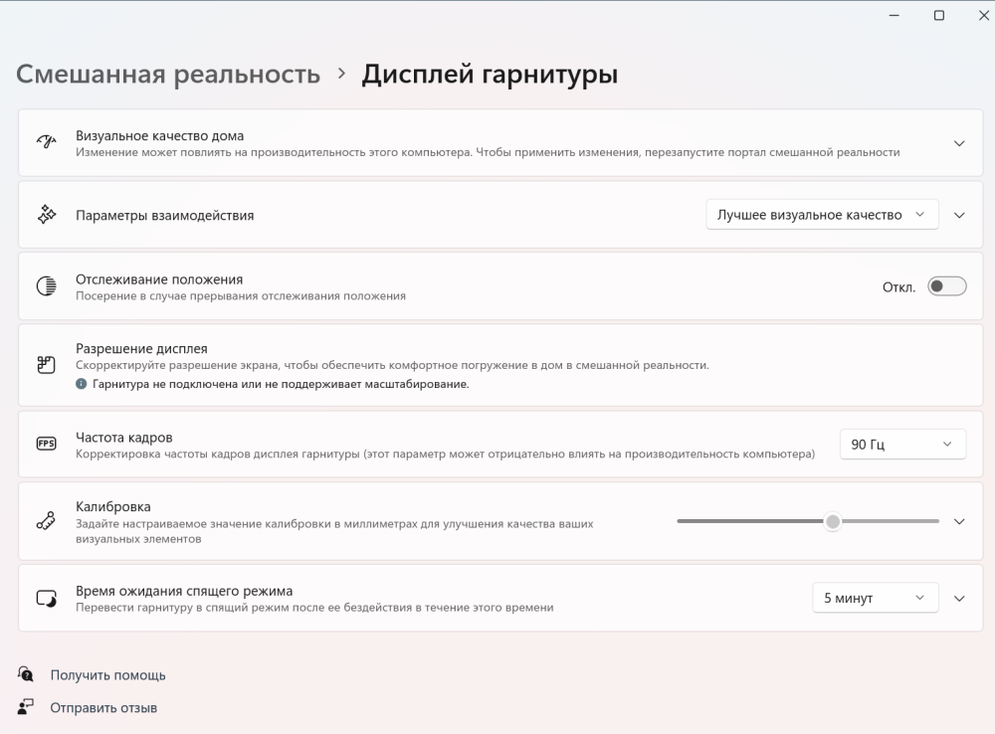Click the Отслеживание положения globe icon
995x734 pixels.
pos(46,285)
